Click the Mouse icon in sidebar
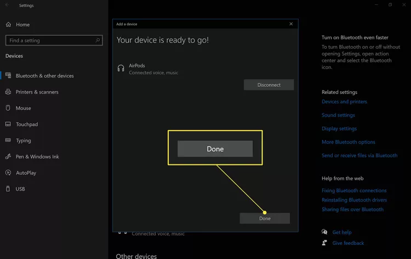This screenshot has width=411, height=259. point(8,108)
